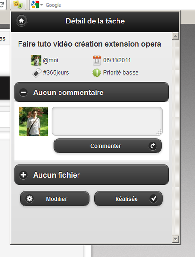Click the extension icon in browser toolbar

click(18, 4)
